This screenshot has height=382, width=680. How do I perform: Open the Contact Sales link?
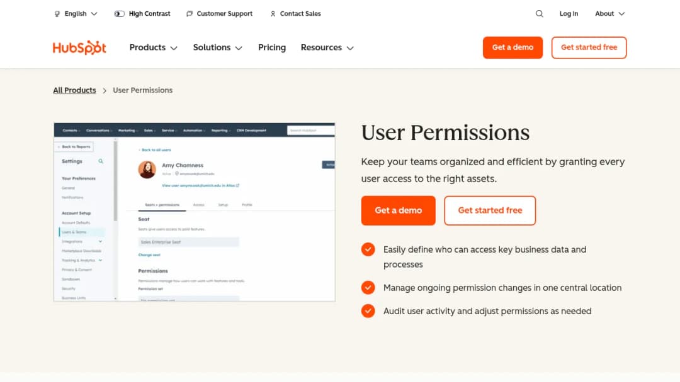(295, 14)
